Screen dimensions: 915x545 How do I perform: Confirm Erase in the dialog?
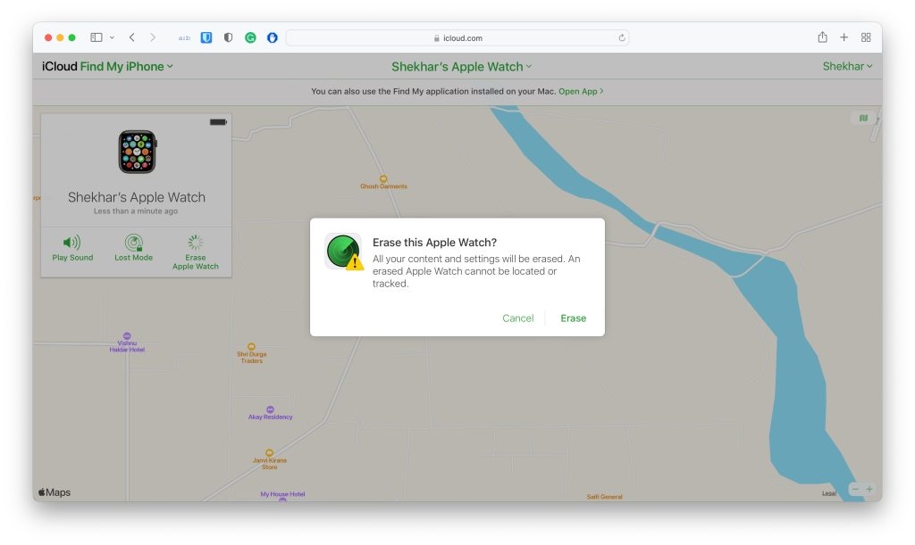point(573,318)
